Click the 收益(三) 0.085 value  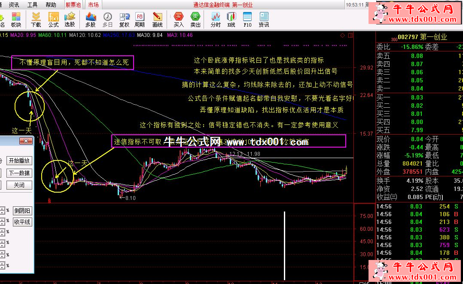pyautogui.click(x=414, y=197)
